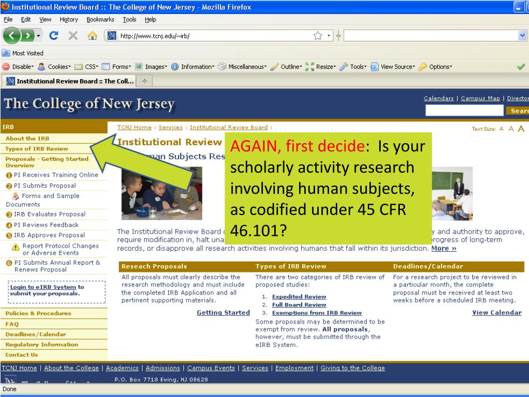The width and height of the screenshot is (529, 397).
Task: Click the Getting Started link
Action: (223, 313)
